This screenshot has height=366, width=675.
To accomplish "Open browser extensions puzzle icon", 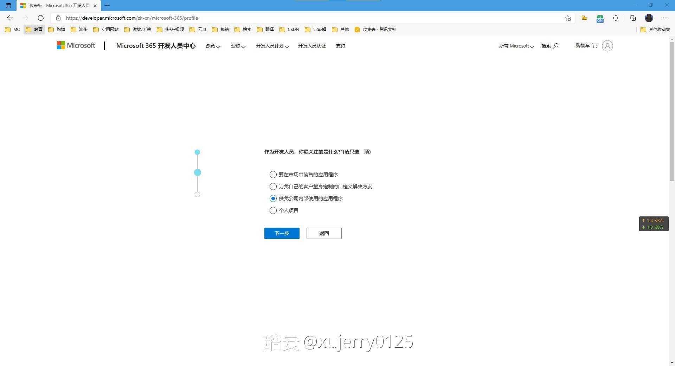I will (616, 18).
